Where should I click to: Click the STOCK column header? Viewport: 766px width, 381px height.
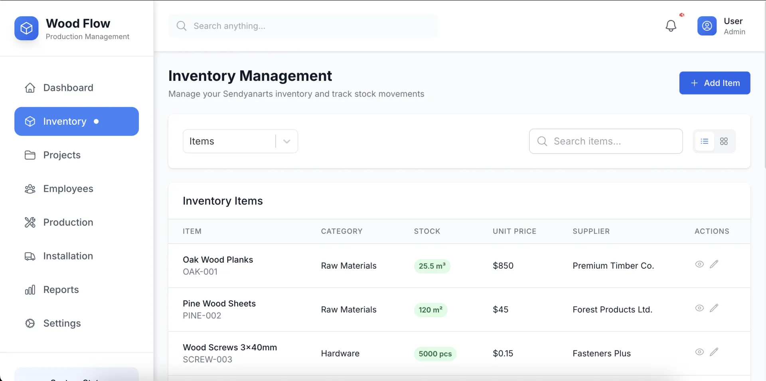tap(427, 231)
